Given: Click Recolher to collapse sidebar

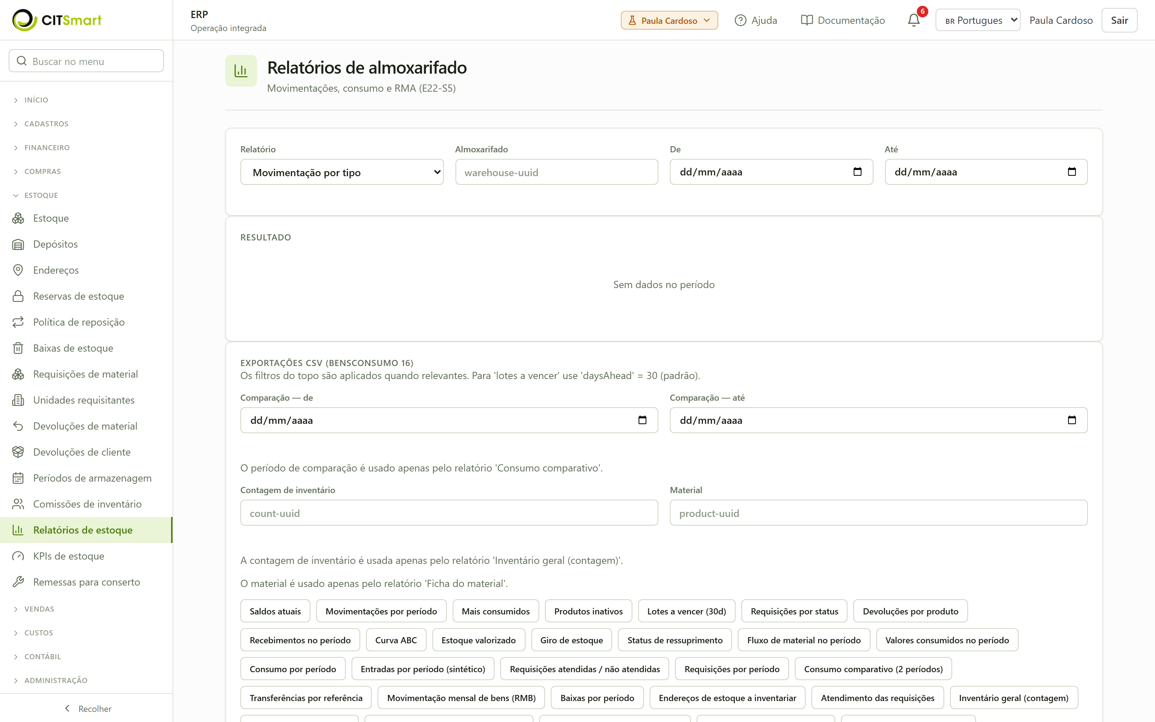Looking at the screenshot, I should 88,709.
